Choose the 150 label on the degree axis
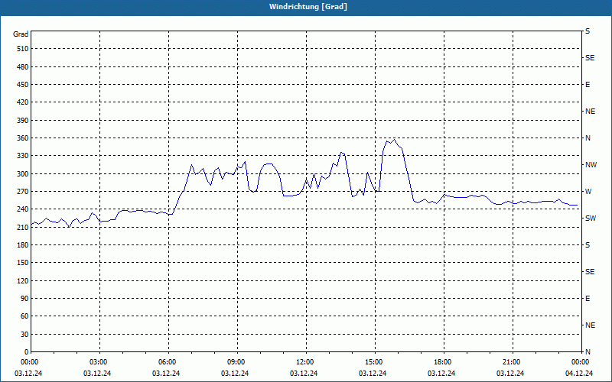612x382 pixels. [x=23, y=263]
